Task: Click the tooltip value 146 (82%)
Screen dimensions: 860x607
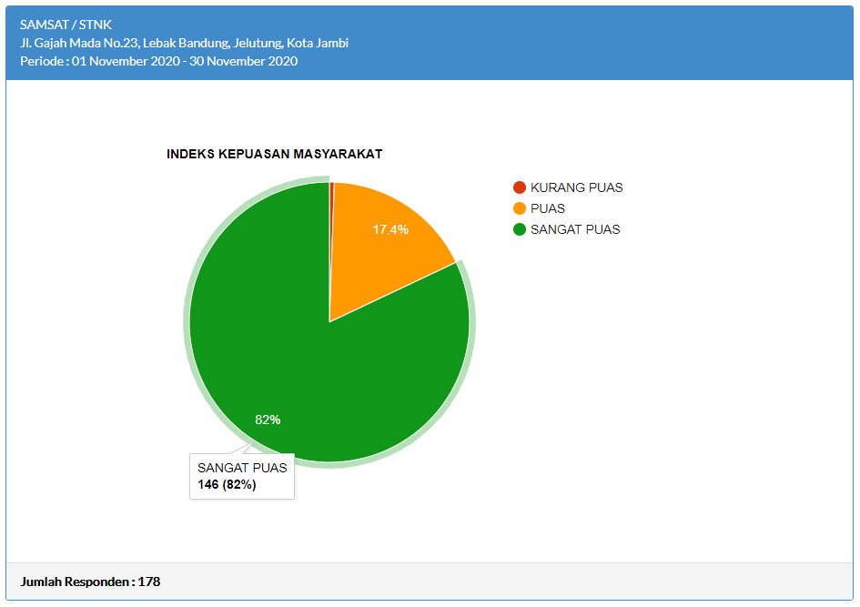Action: click(x=227, y=485)
